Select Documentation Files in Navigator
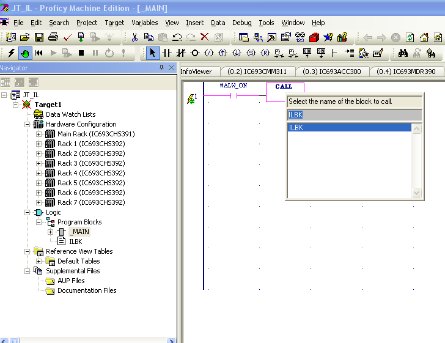This screenshot has height=343, width=445. [x=87, y=290]
